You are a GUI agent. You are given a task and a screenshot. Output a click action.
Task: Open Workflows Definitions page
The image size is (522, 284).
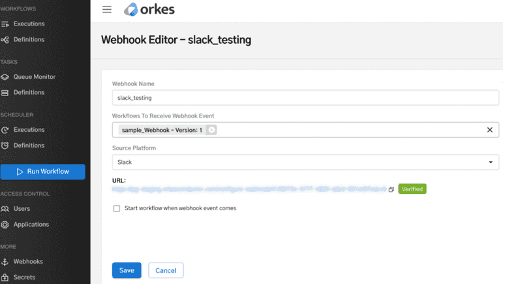29,40
